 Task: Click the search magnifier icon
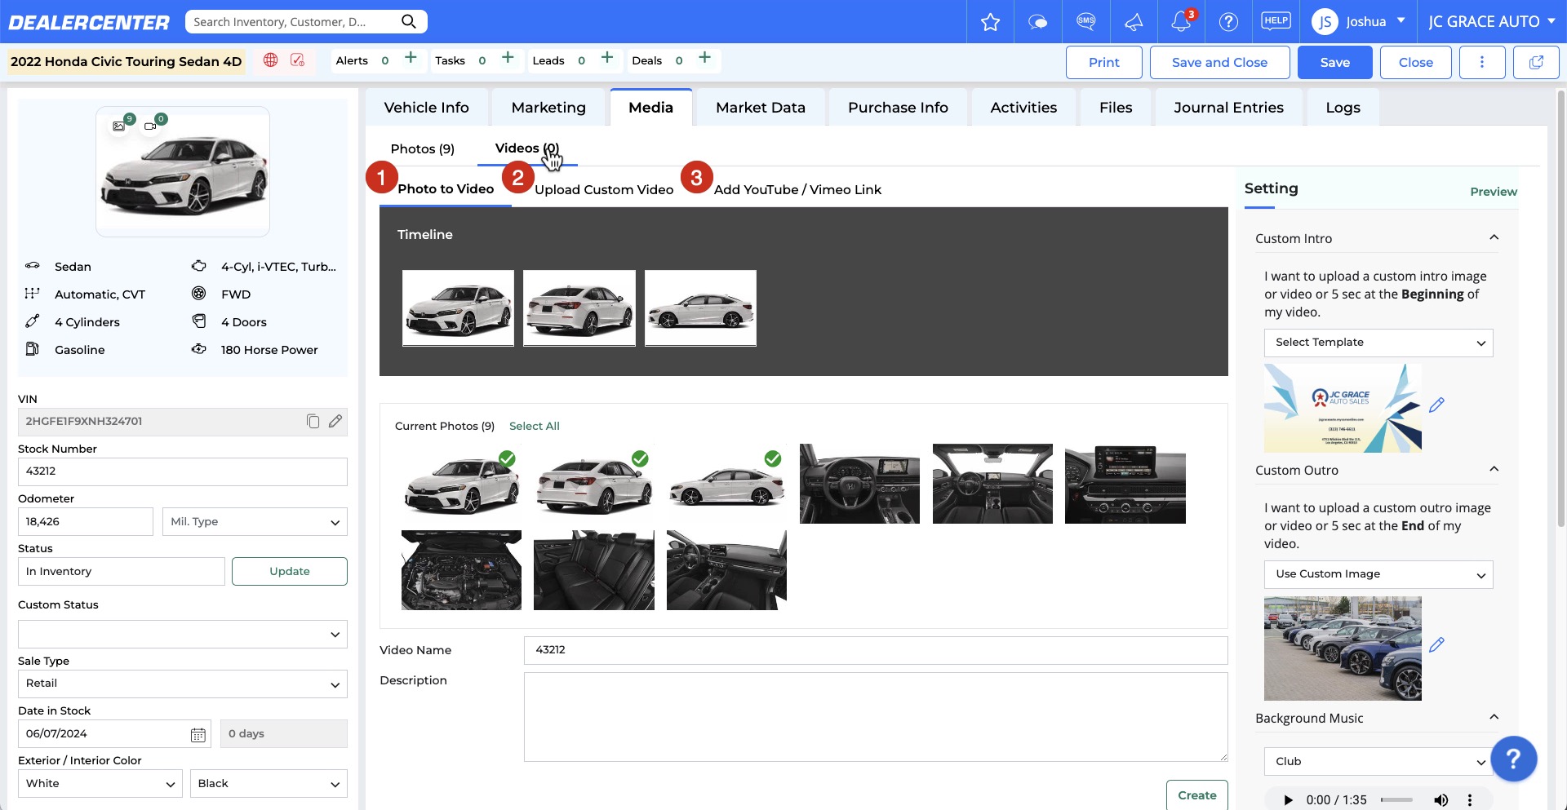[409, 21]
